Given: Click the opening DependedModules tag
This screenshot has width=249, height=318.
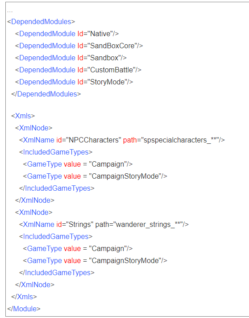Looking at the screenshot, I should point(41,22).
